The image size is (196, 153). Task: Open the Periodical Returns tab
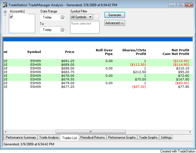[92, 137]
